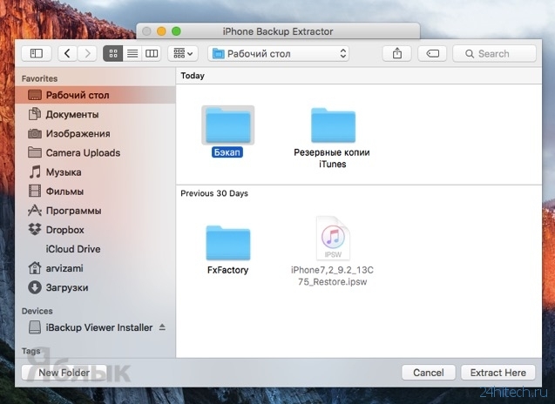Open the Рабочий стол location dropdown

click(x=279, y=54)
